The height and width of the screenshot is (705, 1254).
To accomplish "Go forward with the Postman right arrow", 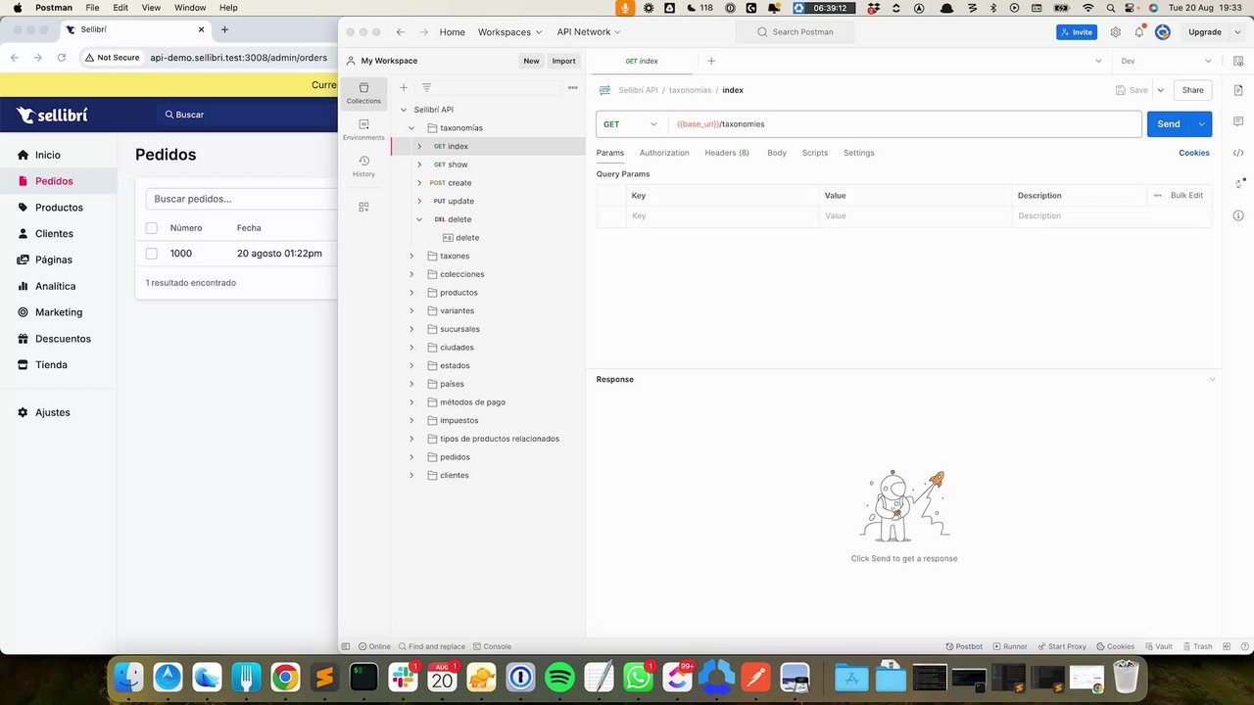I will click(x=424, y=31).
